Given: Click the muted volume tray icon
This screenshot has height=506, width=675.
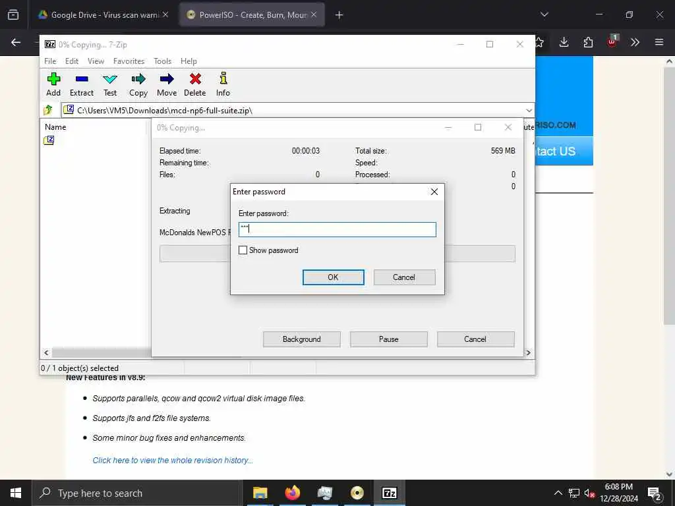Looking at the screenshot, I should click(x=589, y=493).
